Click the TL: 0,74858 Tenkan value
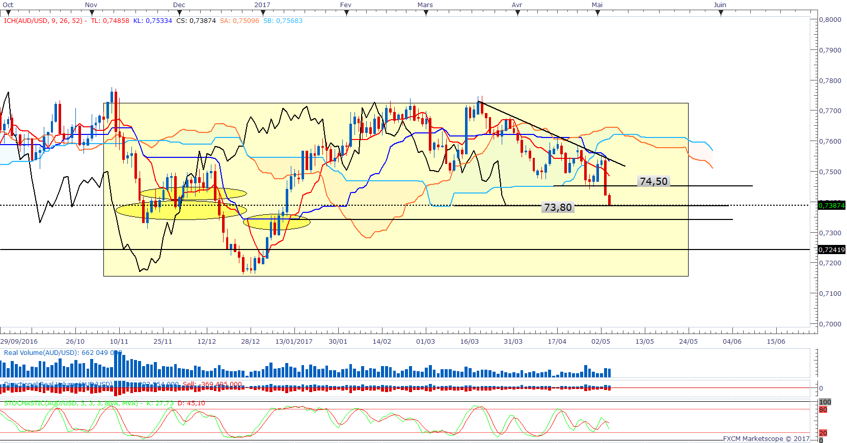 tap(110, 21)
